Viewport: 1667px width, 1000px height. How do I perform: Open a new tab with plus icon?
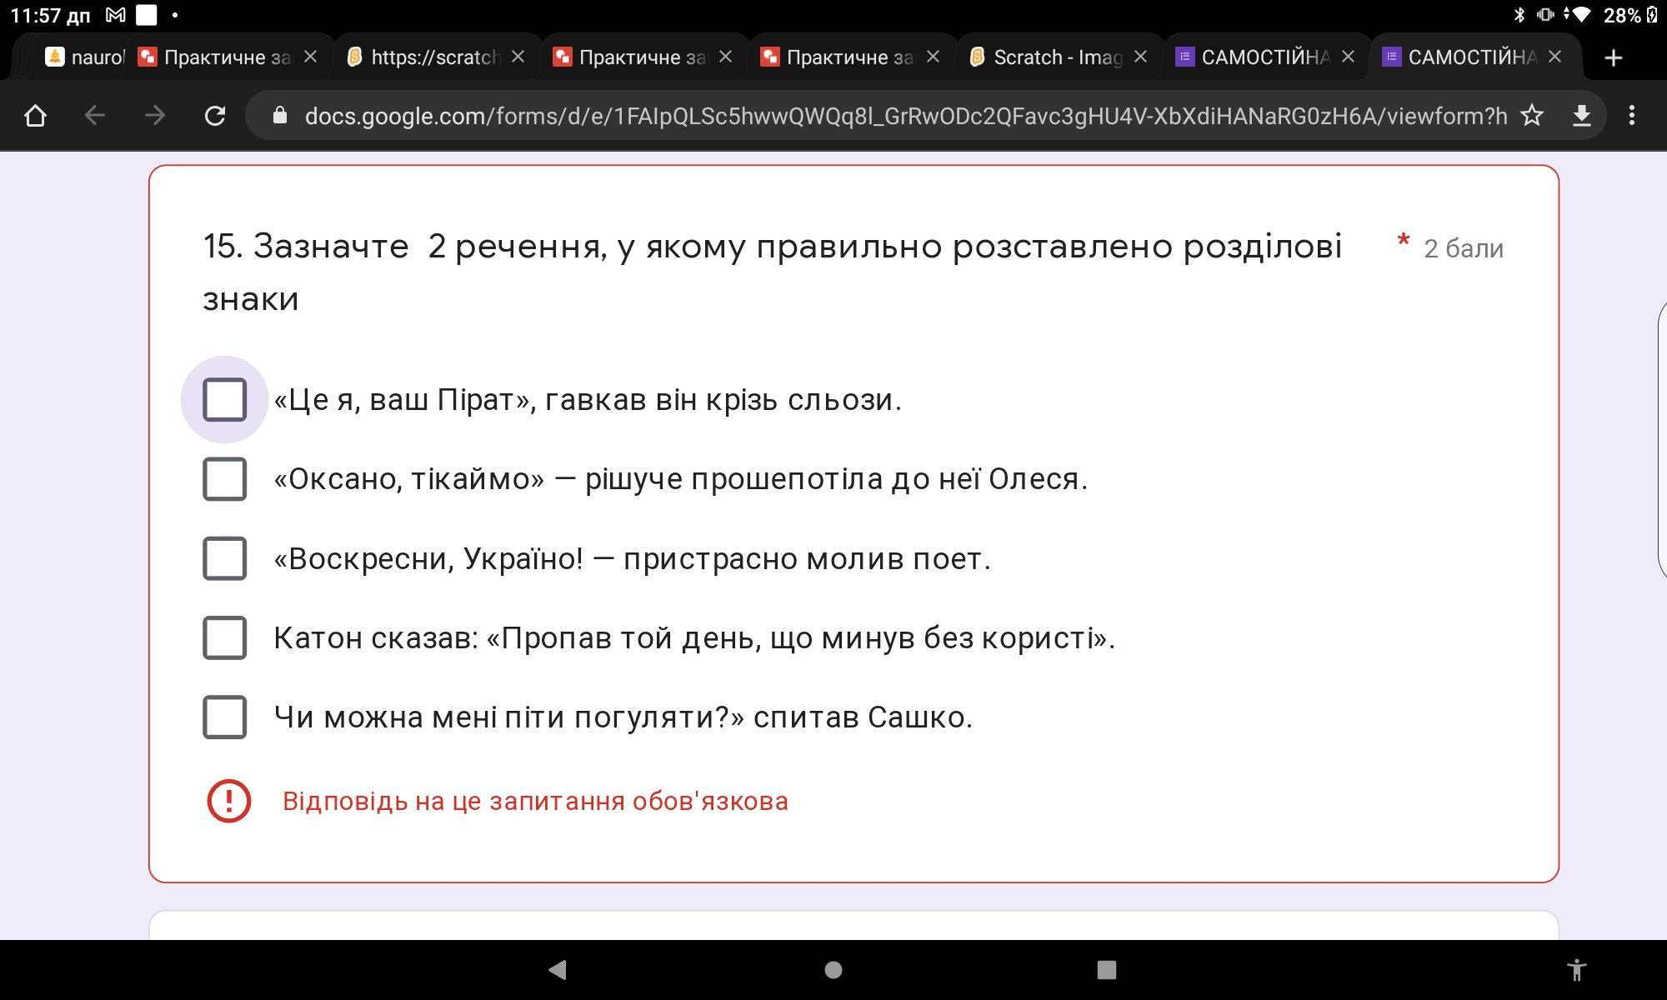click(1613, 57)
